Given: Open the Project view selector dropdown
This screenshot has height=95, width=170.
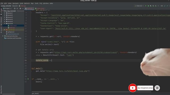Looking at the screenshot, I should point(7,8).
